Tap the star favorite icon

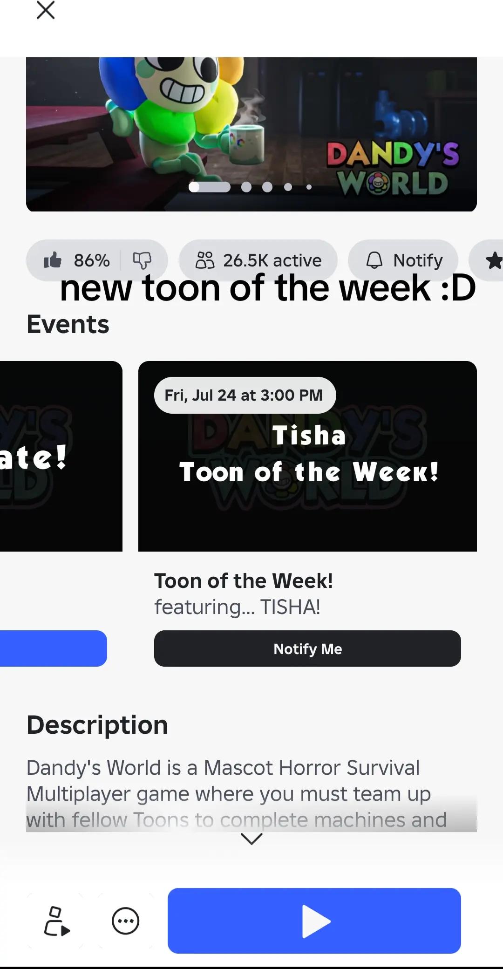[x=493, y=260]
